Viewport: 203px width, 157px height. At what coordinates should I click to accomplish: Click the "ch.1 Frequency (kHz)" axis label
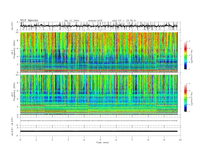[x=13, y=49]
